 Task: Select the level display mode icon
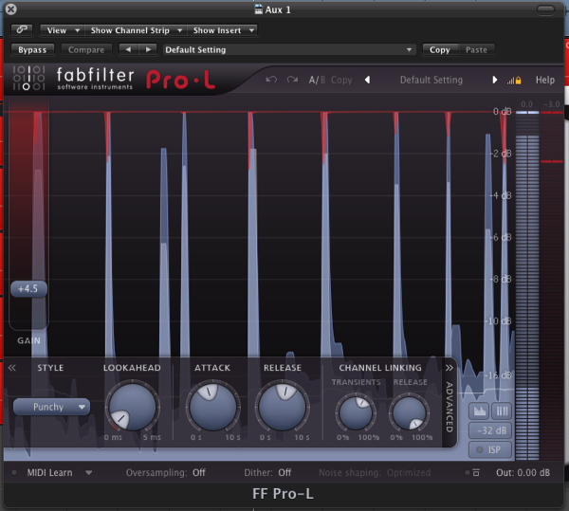pyautogui.click(x=481, y=411)
